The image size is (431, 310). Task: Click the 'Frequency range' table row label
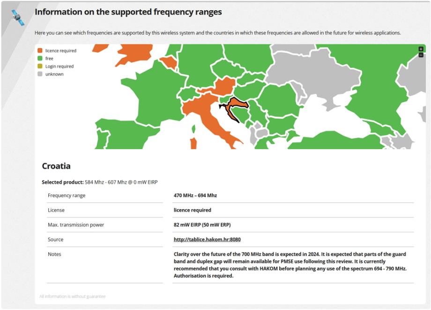pos(67,196)
